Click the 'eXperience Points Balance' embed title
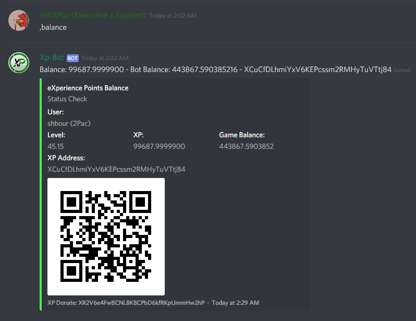This screenshot has height=321, width=416. click(88, 88)
